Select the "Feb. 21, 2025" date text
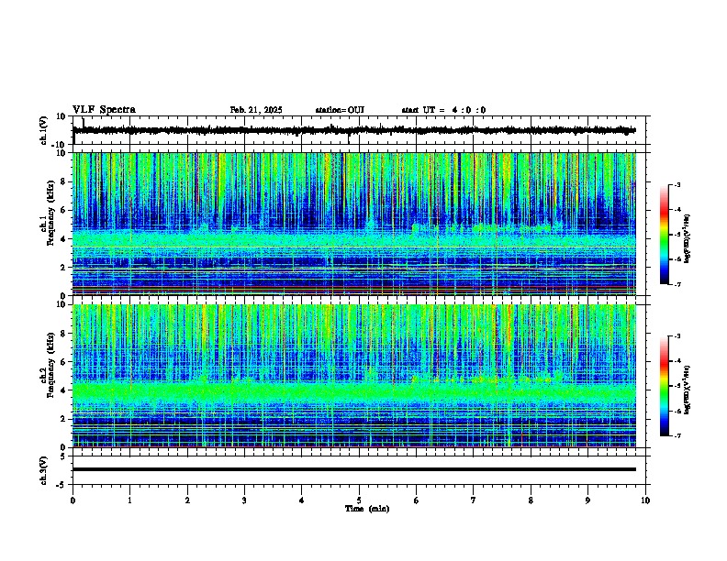 (256, 110)
